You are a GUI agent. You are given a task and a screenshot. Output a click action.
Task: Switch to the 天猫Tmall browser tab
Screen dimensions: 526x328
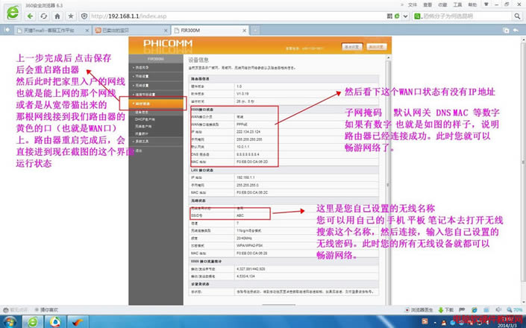pyautogui.click(x=49, y=30)
